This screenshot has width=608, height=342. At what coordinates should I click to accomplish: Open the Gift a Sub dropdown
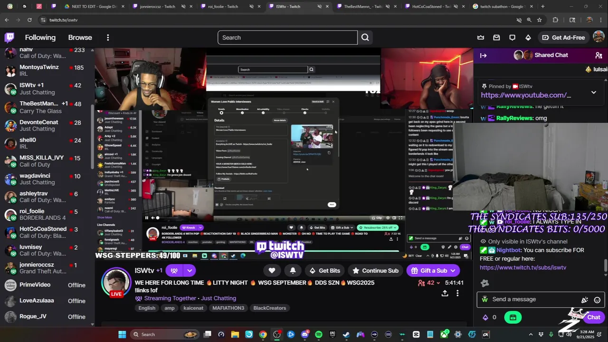[453, 270]
